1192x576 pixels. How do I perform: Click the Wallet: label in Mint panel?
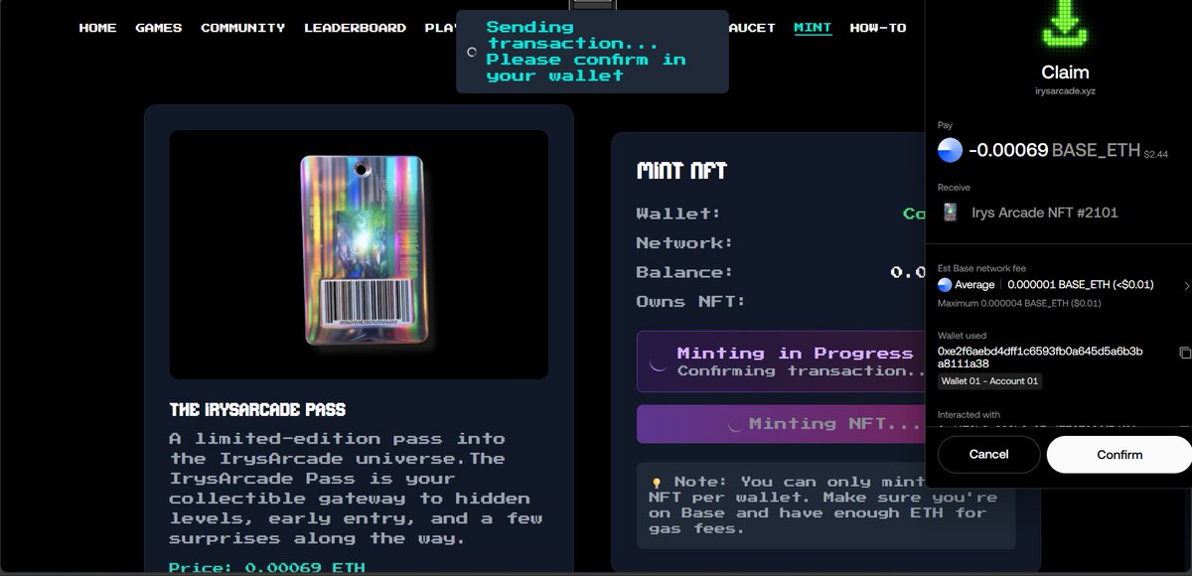pyautogui.click(x=678, y=213)
